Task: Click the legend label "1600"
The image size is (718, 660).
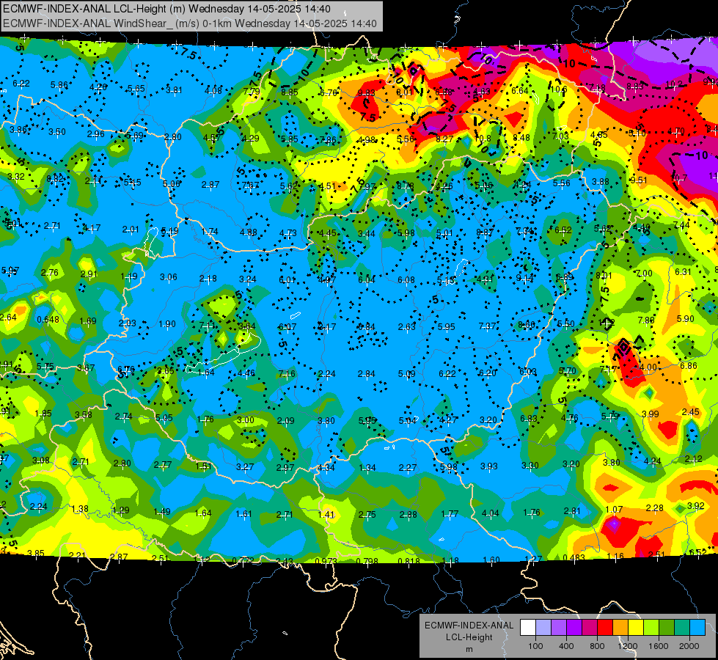Action: click(x=659, y=646)
